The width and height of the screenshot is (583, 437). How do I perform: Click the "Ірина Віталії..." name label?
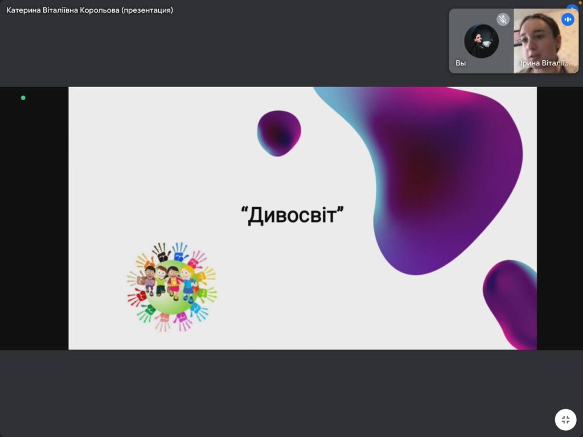[x=545, y=63]
